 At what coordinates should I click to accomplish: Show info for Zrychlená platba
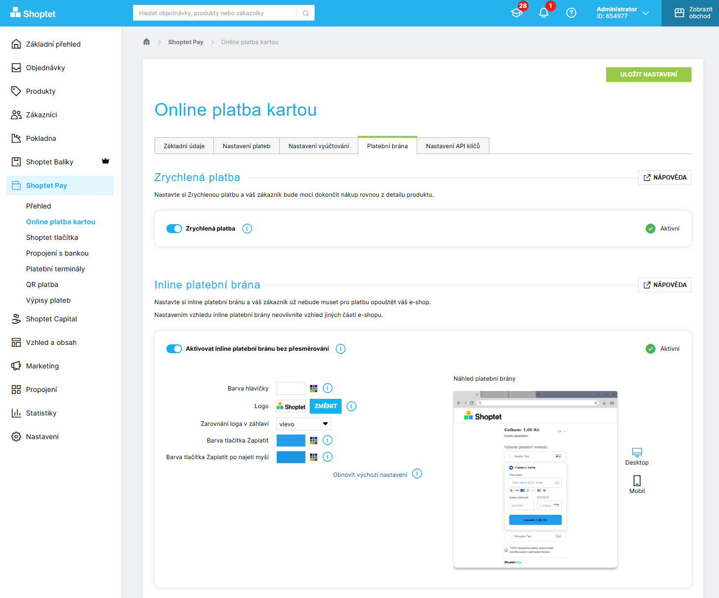point(247,229)
